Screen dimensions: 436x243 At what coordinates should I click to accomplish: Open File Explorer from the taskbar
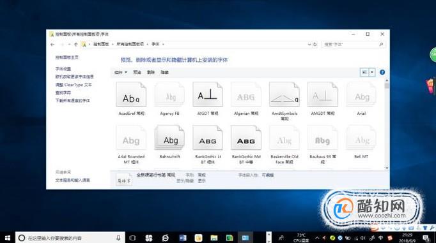214,238
